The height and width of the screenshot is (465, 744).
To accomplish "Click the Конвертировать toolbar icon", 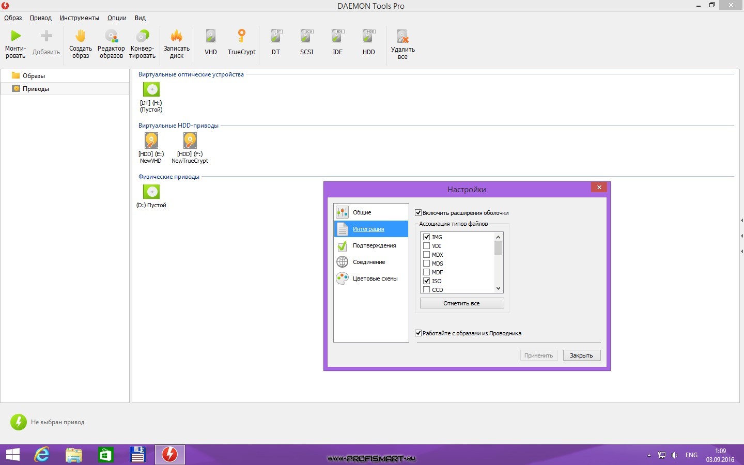I will pyautogui.click(x=142, y=36).
